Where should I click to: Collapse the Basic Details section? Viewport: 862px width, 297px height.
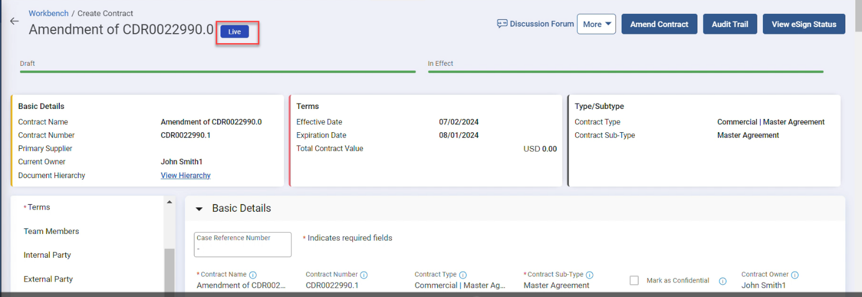tap(199, 209)
